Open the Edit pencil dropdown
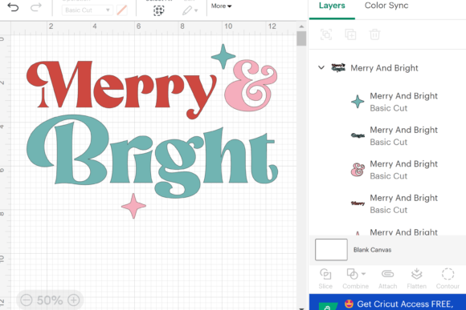This screenshot has height=310, width=466. [190, 10]
